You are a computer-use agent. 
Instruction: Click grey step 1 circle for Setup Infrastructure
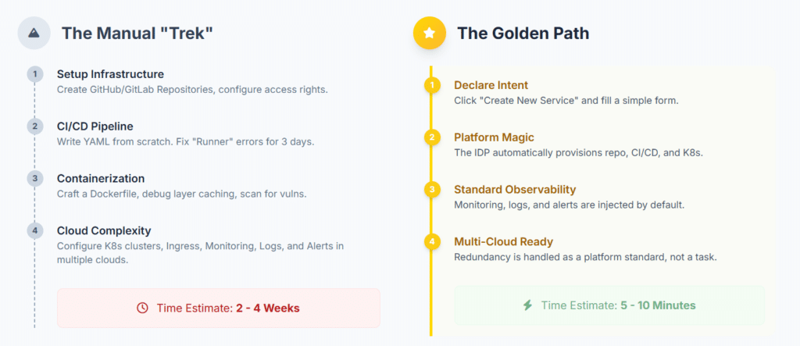(x=34, y=74)
